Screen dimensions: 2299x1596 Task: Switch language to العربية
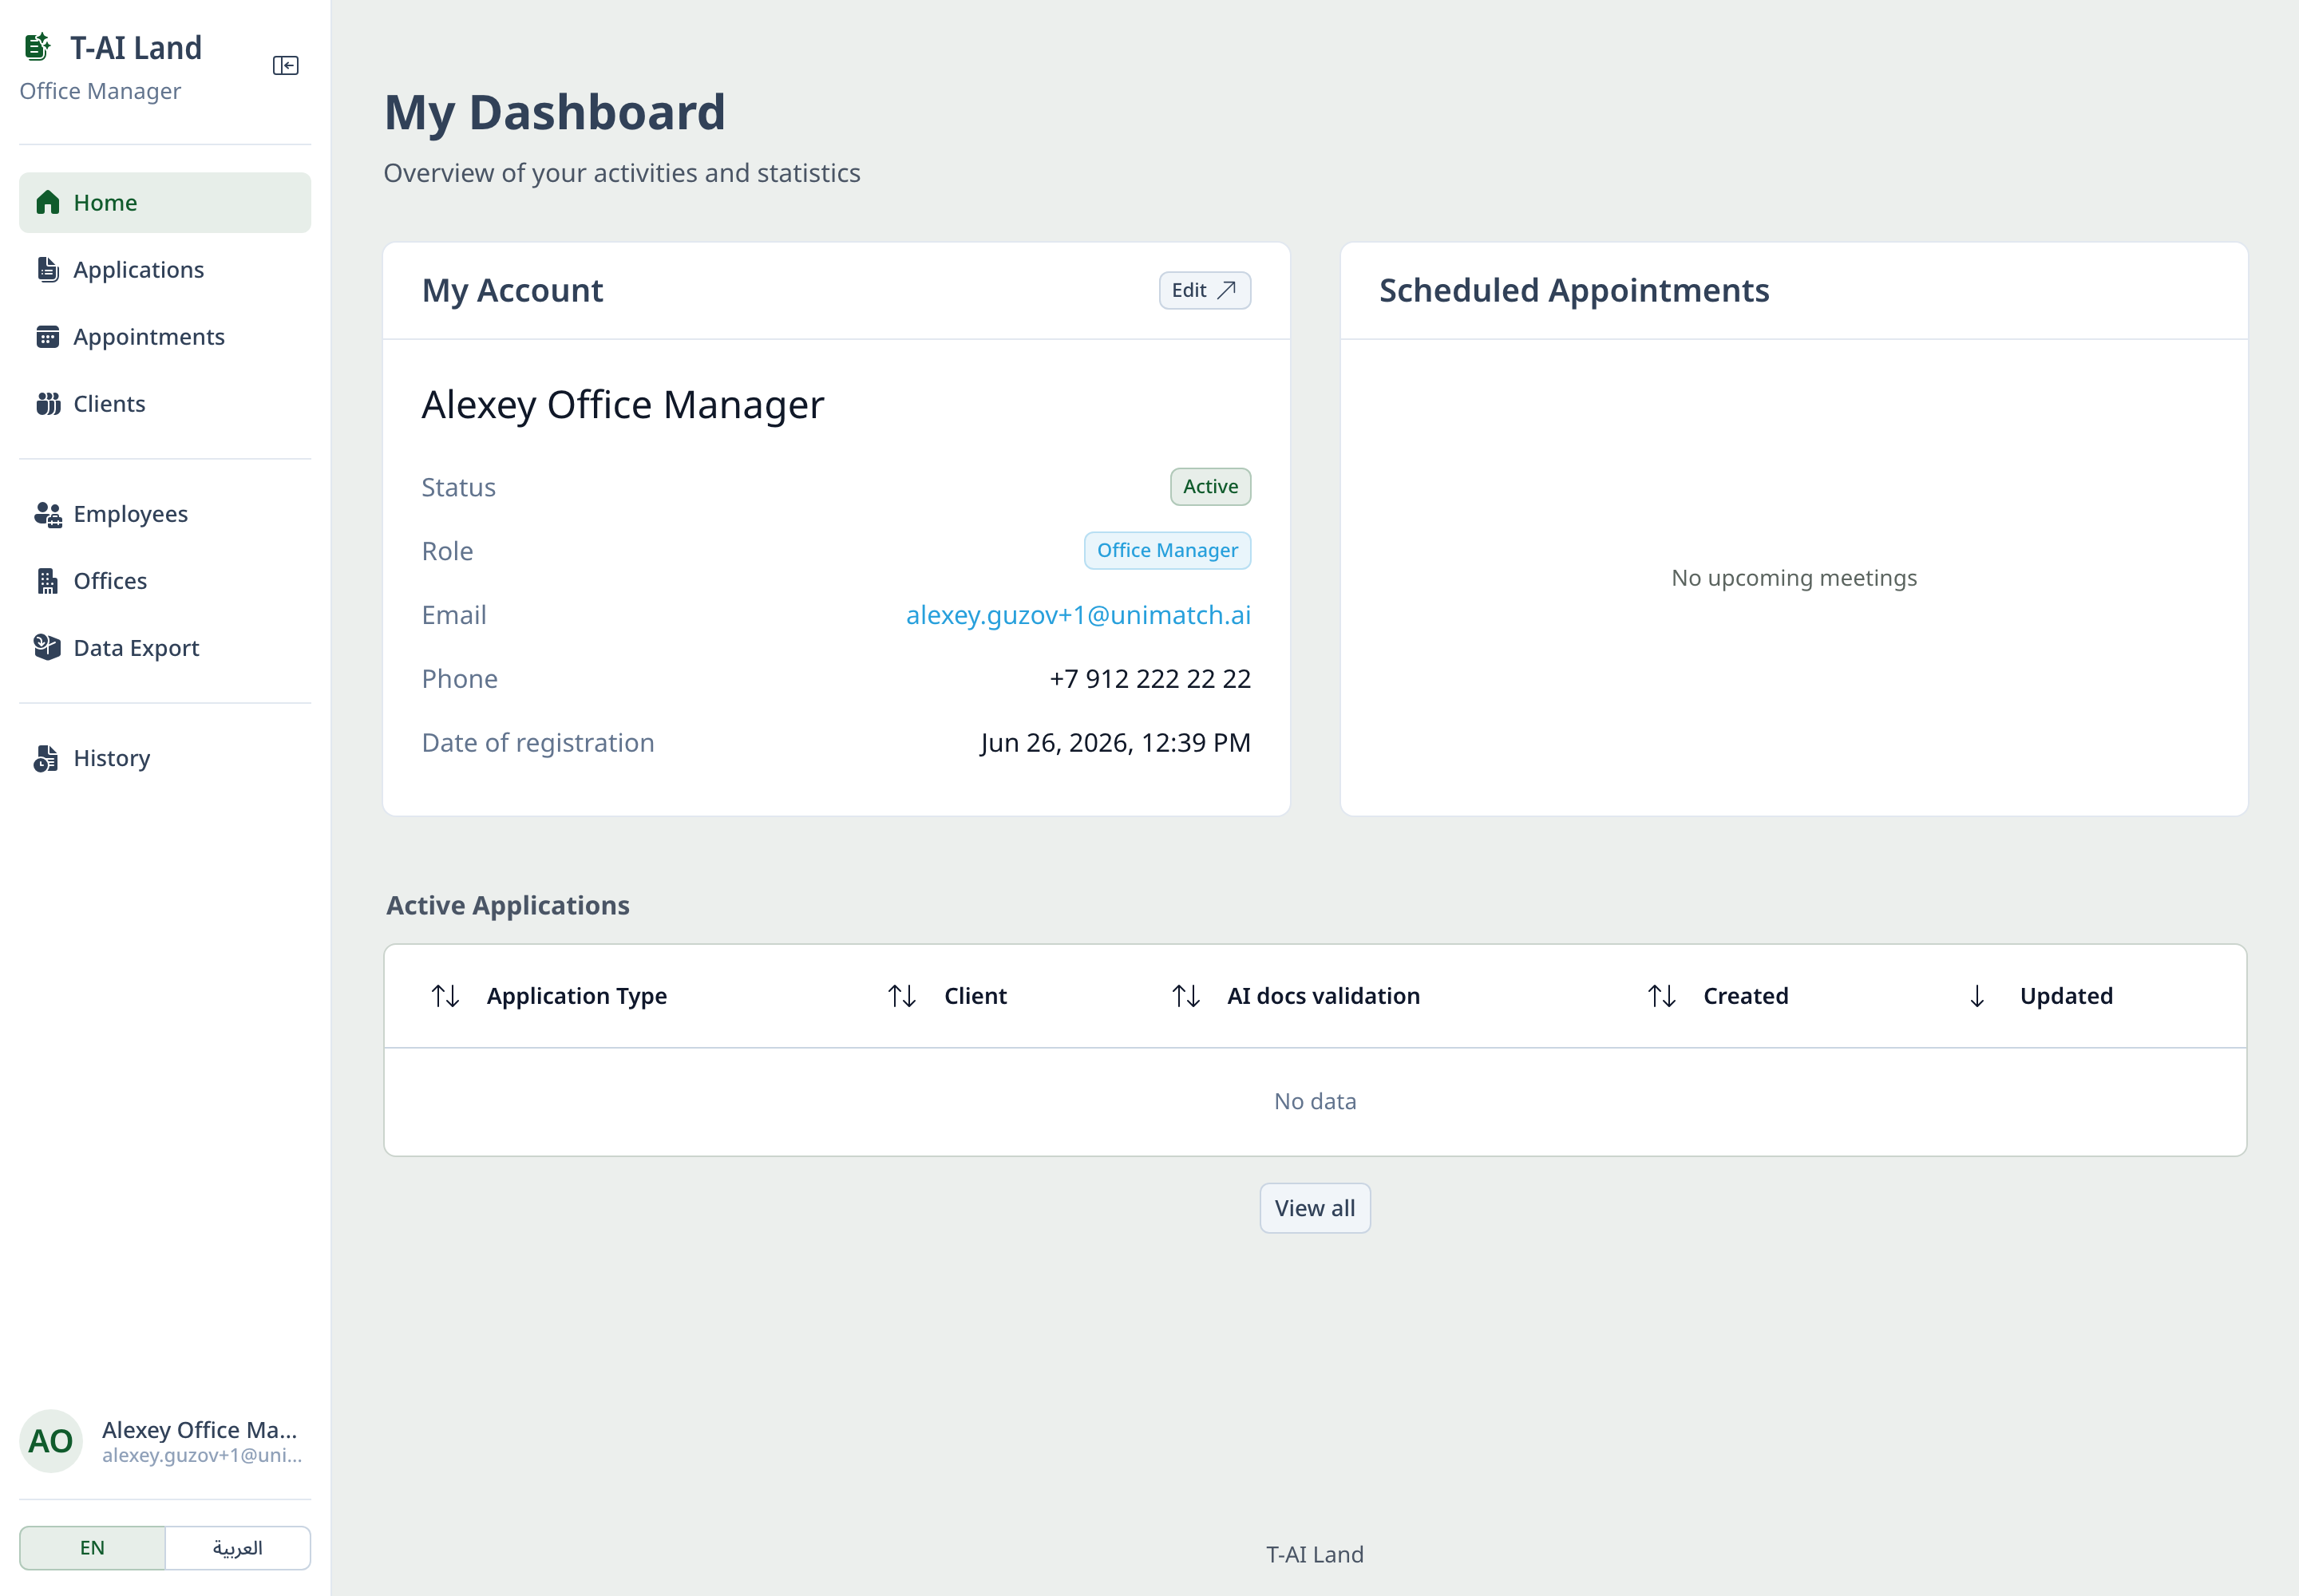238,1548
